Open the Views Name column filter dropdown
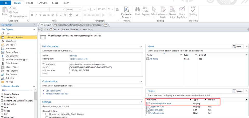Screen dimensions: 249x118 pyautogui.click(x=181, y=55)
